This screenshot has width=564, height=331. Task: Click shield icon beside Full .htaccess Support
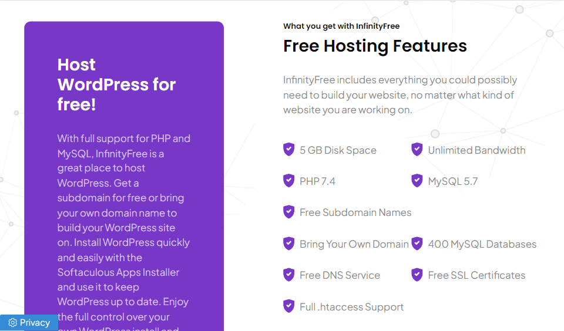tap(288, 306)
